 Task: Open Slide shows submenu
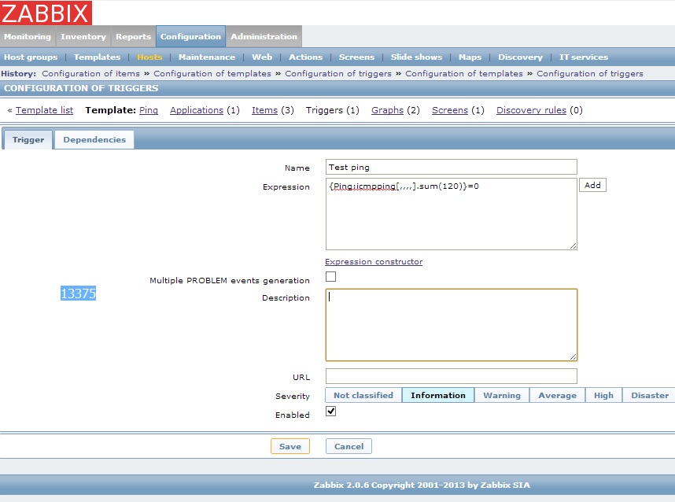pyautogui.click(x=416, y=57)
